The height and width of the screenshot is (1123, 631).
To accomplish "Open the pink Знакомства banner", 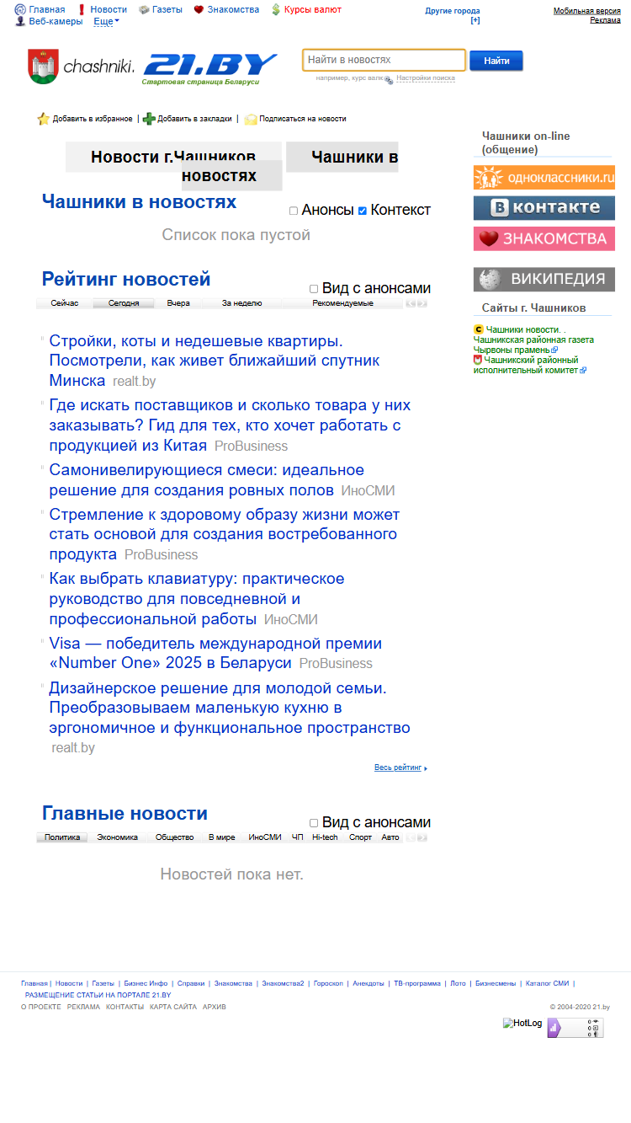I will 544,238.
